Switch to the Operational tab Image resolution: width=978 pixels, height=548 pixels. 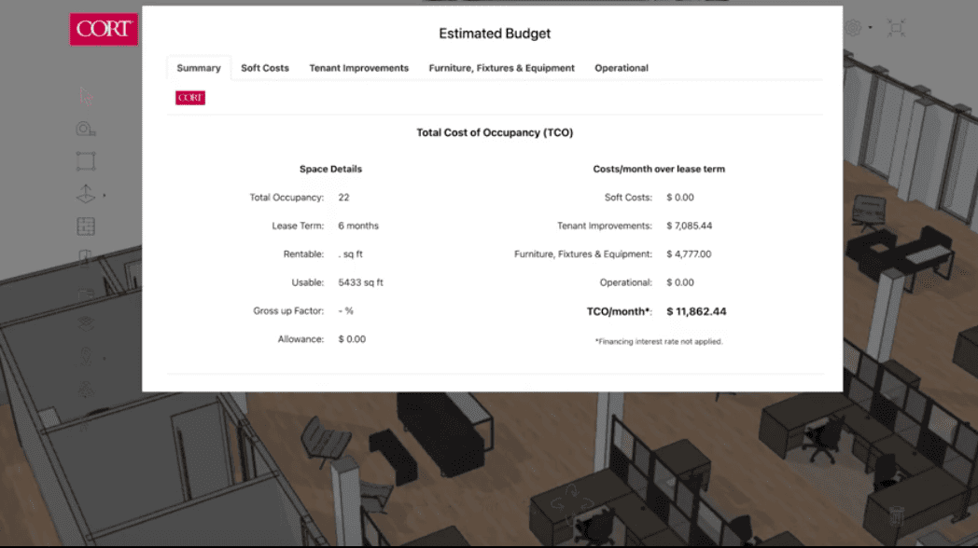pyautogui.click(x=622, y=68)
